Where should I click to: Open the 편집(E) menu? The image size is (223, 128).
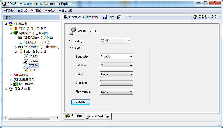(22, 11)
